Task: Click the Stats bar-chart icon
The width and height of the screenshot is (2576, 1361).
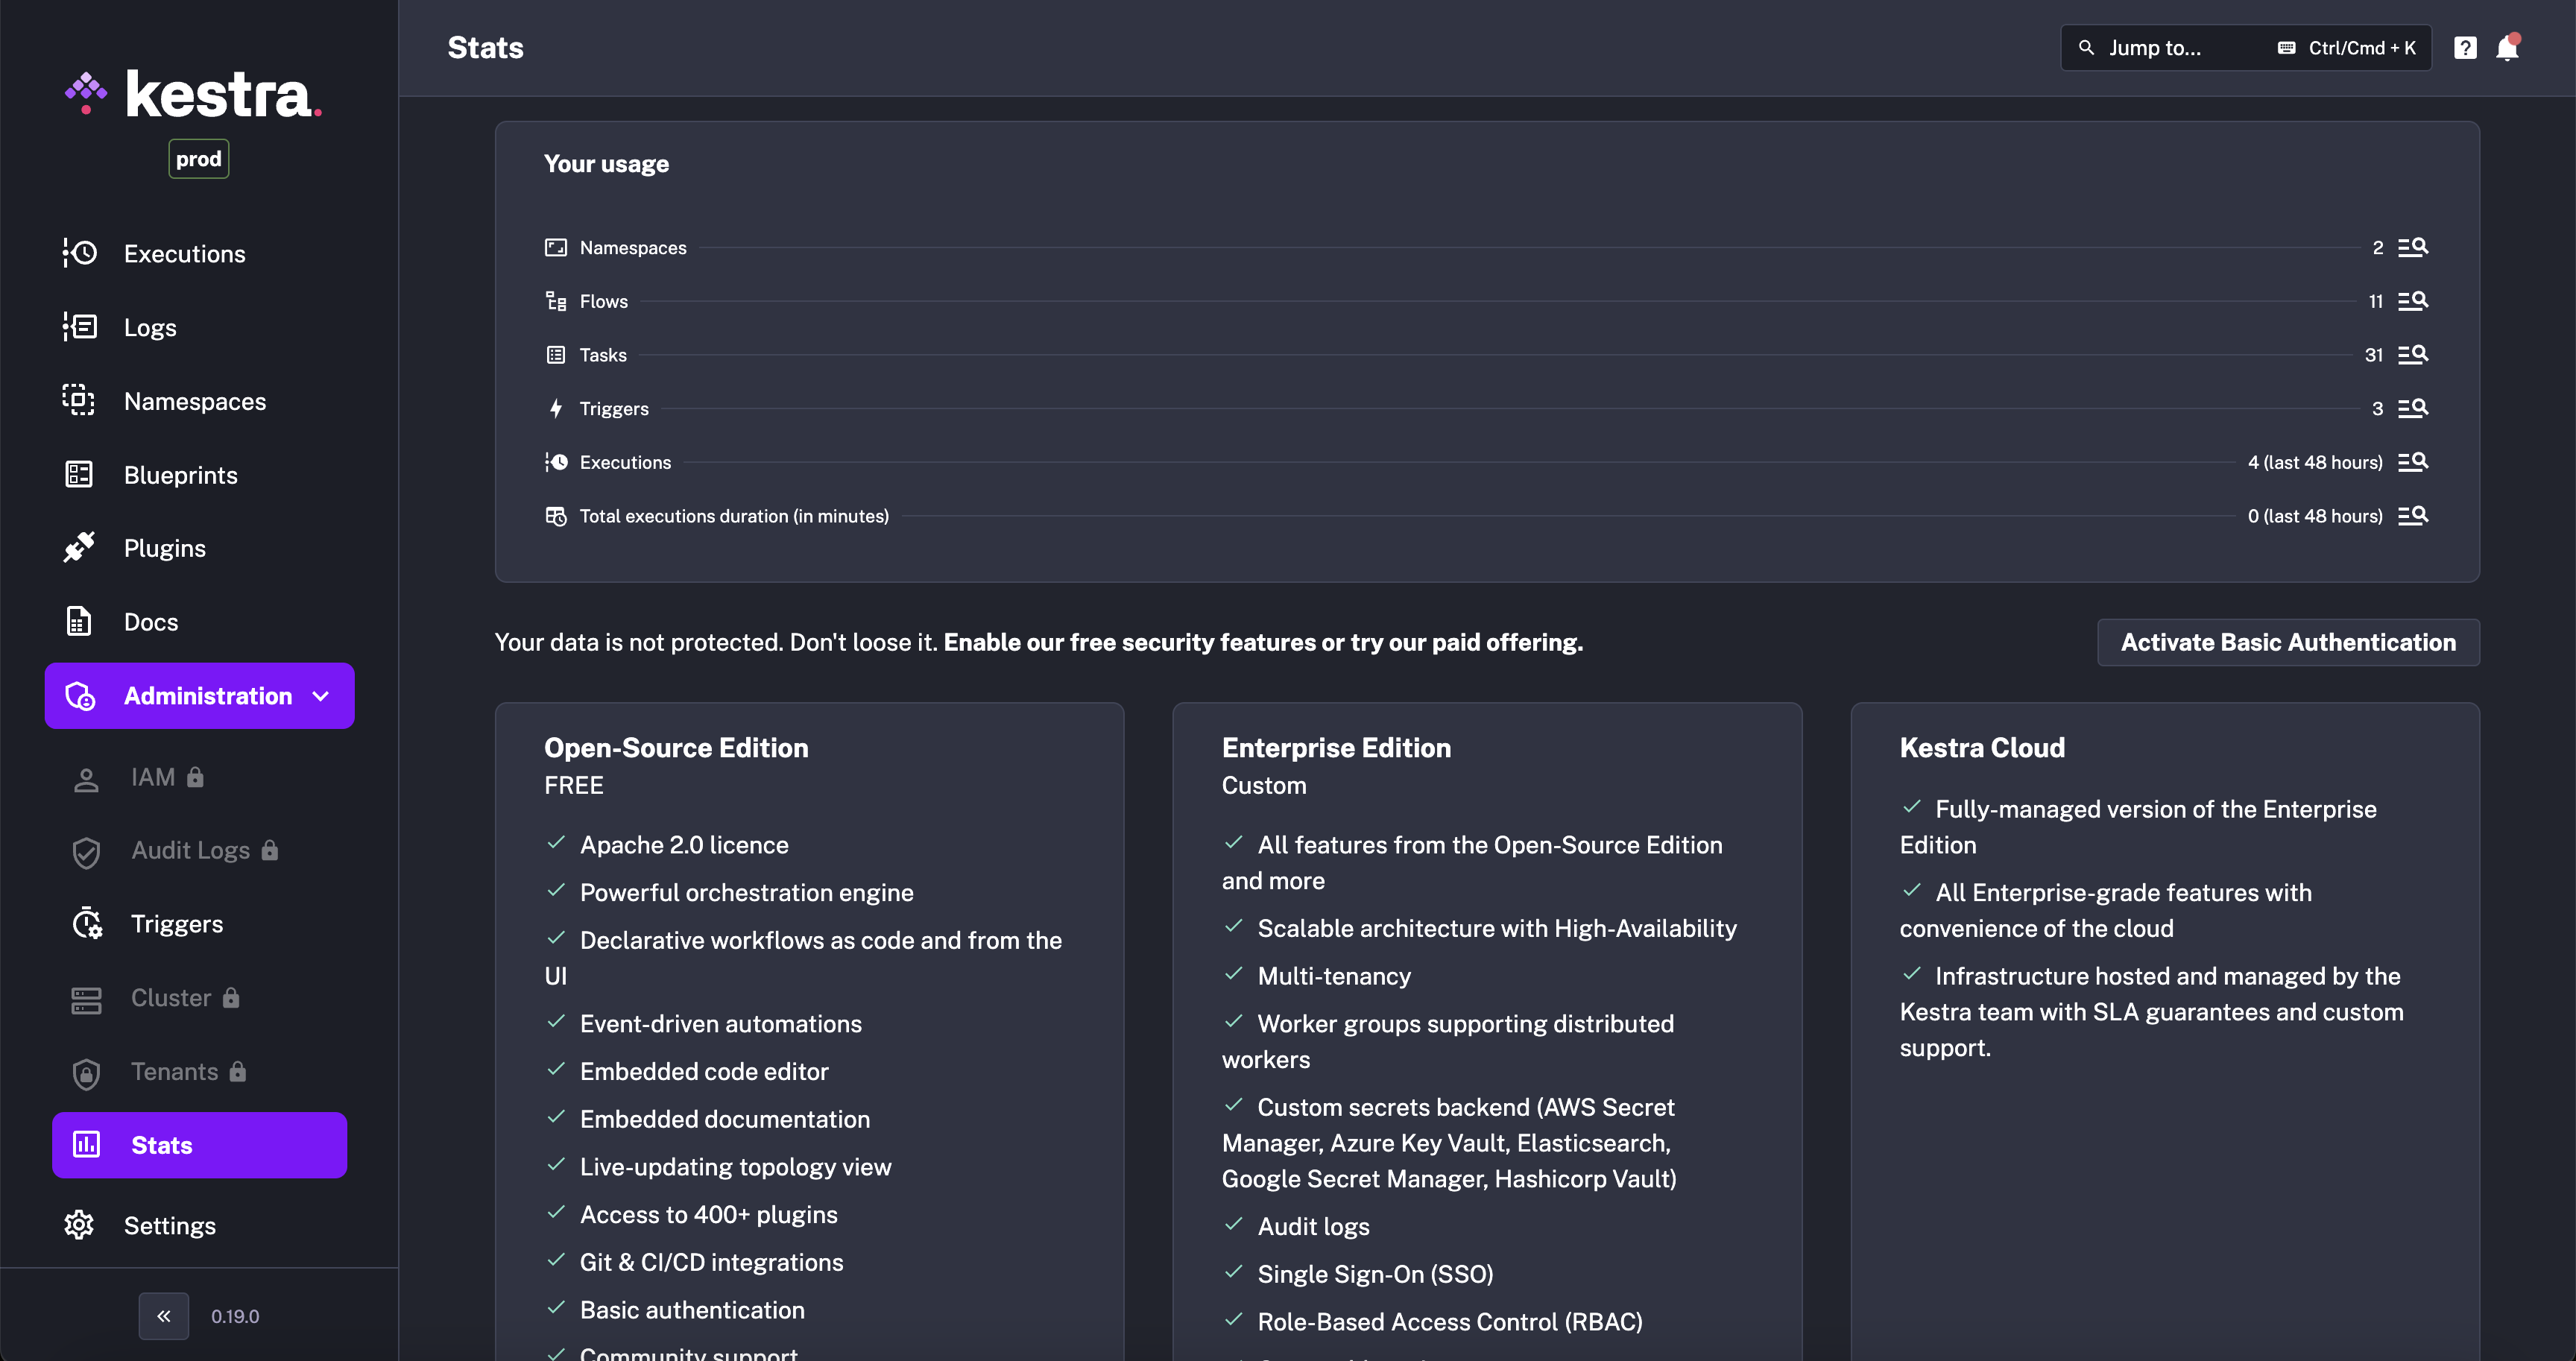Action: pyautogui.click(x=86, y=1145)
